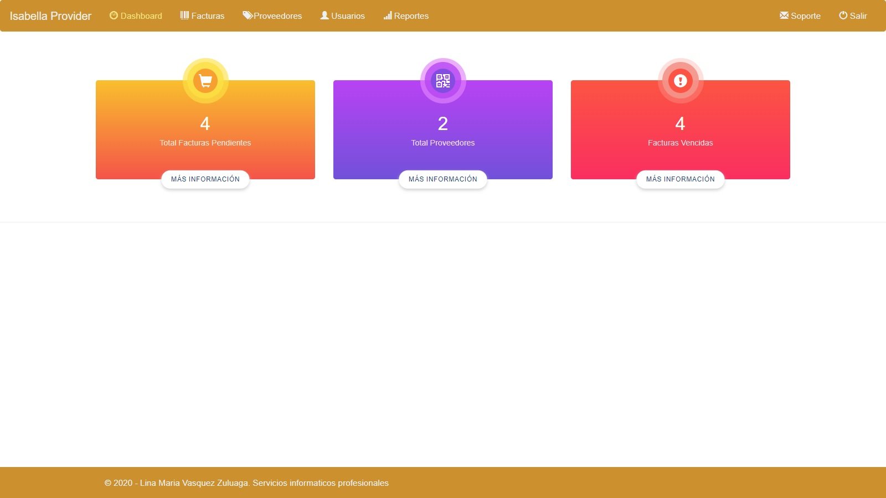Click the Total Proveedores label
The width and height of the screenshot is (886, 498).
coord(443,143)
